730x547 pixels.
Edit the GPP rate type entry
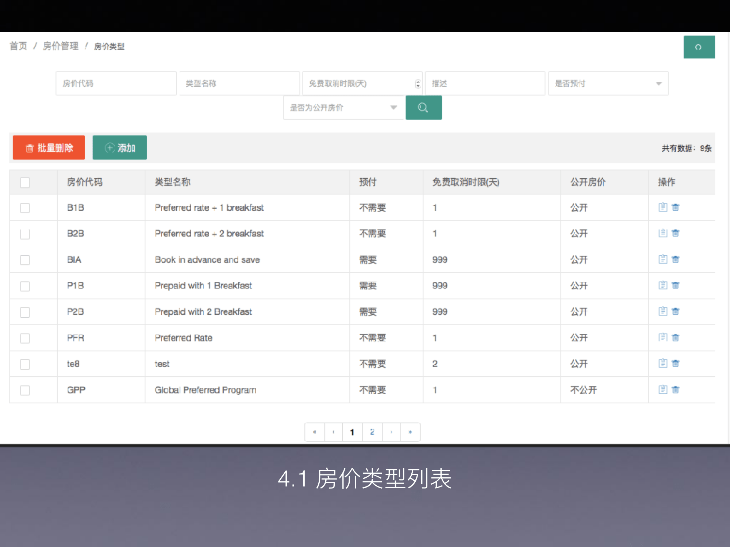click(663, 389)
